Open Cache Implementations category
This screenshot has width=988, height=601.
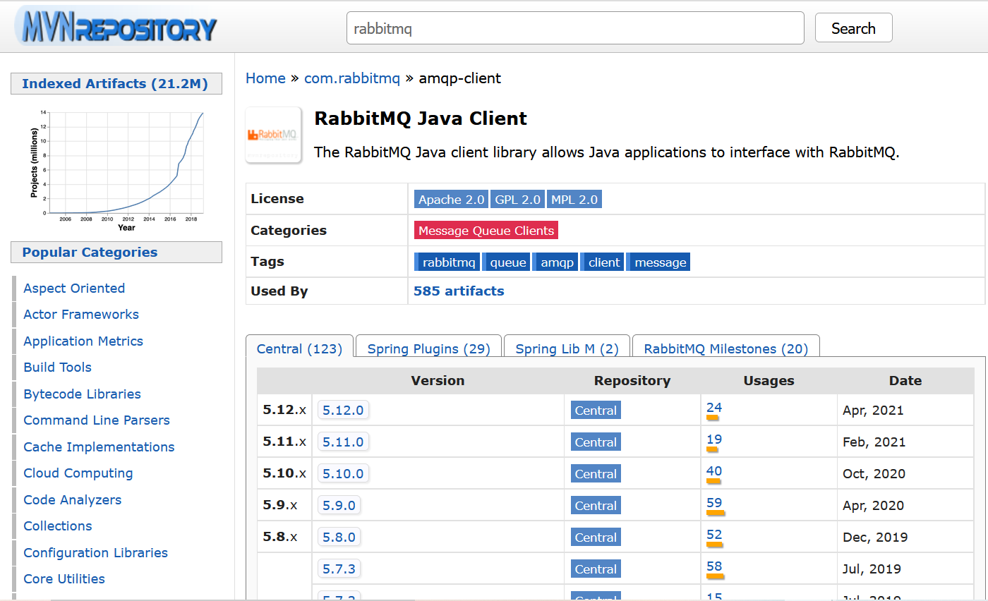[99, 447]
